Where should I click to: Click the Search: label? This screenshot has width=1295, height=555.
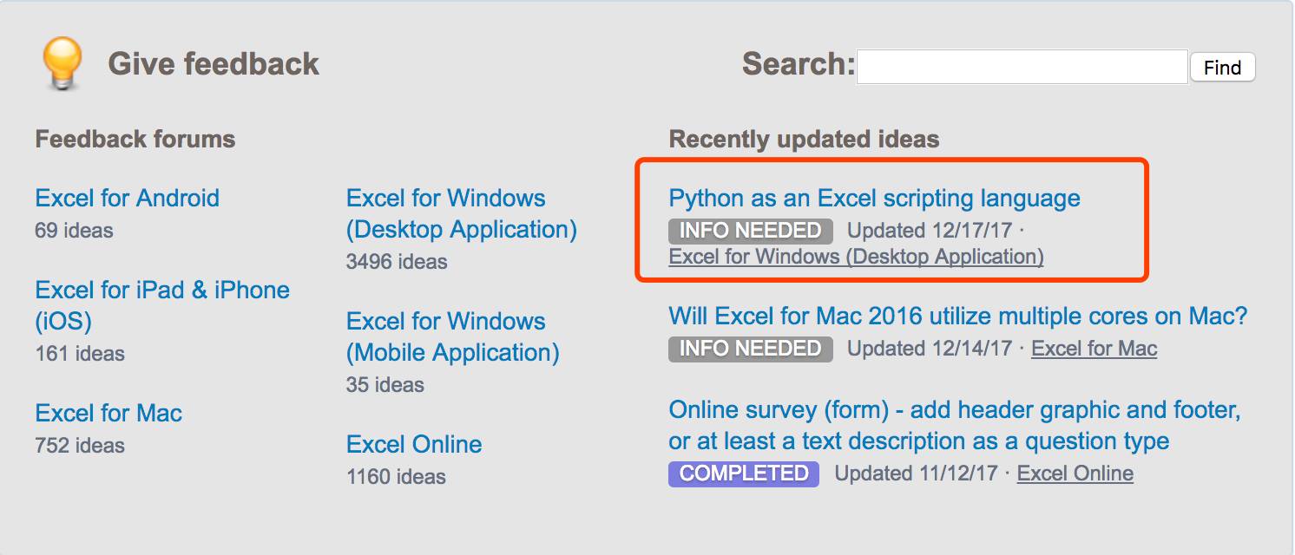[799, 64]
